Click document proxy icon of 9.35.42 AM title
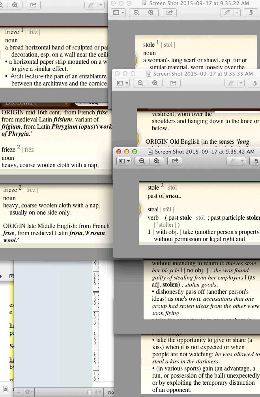This screenshot has width=260, height=397. coord(150,152)
